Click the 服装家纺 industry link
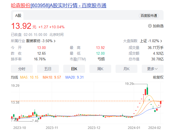Viewport: 169px width, 130px height. tap(33, 41)
